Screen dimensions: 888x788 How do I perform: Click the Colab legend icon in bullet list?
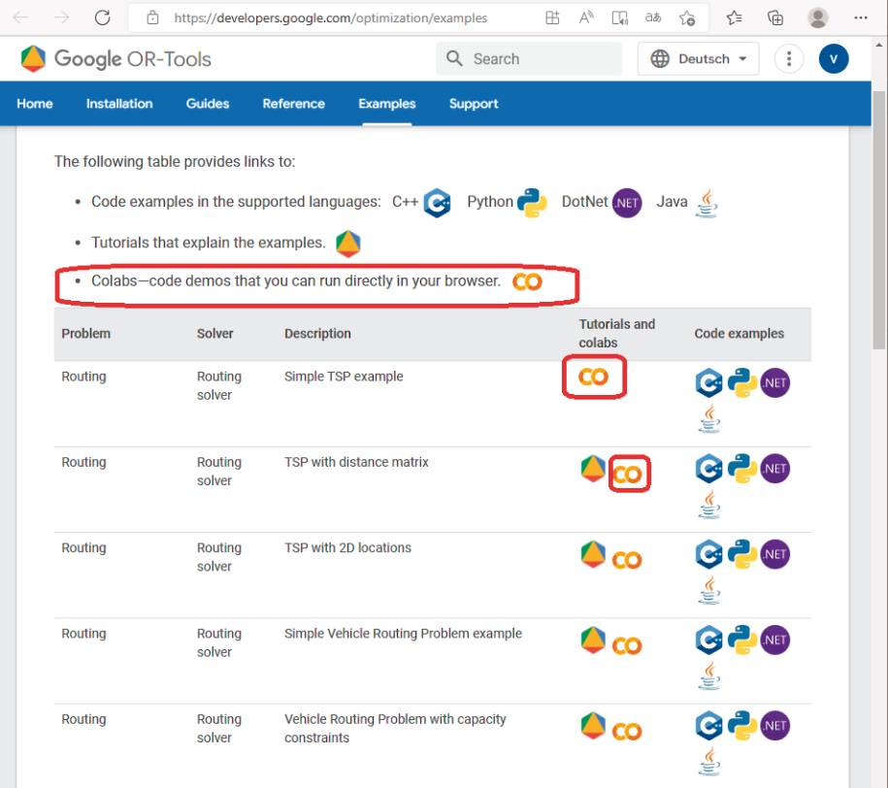(527, 281)
